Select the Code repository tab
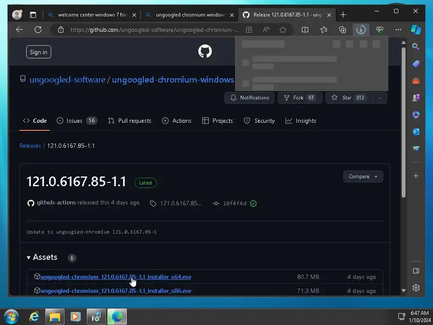 35,121
